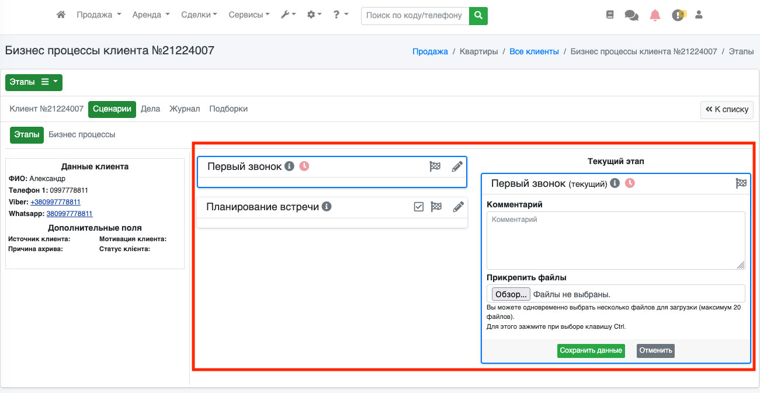760x393 pixels.
Task: Click red clock in Текущий этап panel
Action: coord(630,183)
